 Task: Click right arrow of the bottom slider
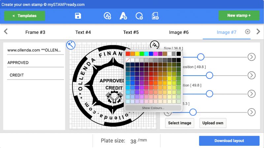[251, 112]
